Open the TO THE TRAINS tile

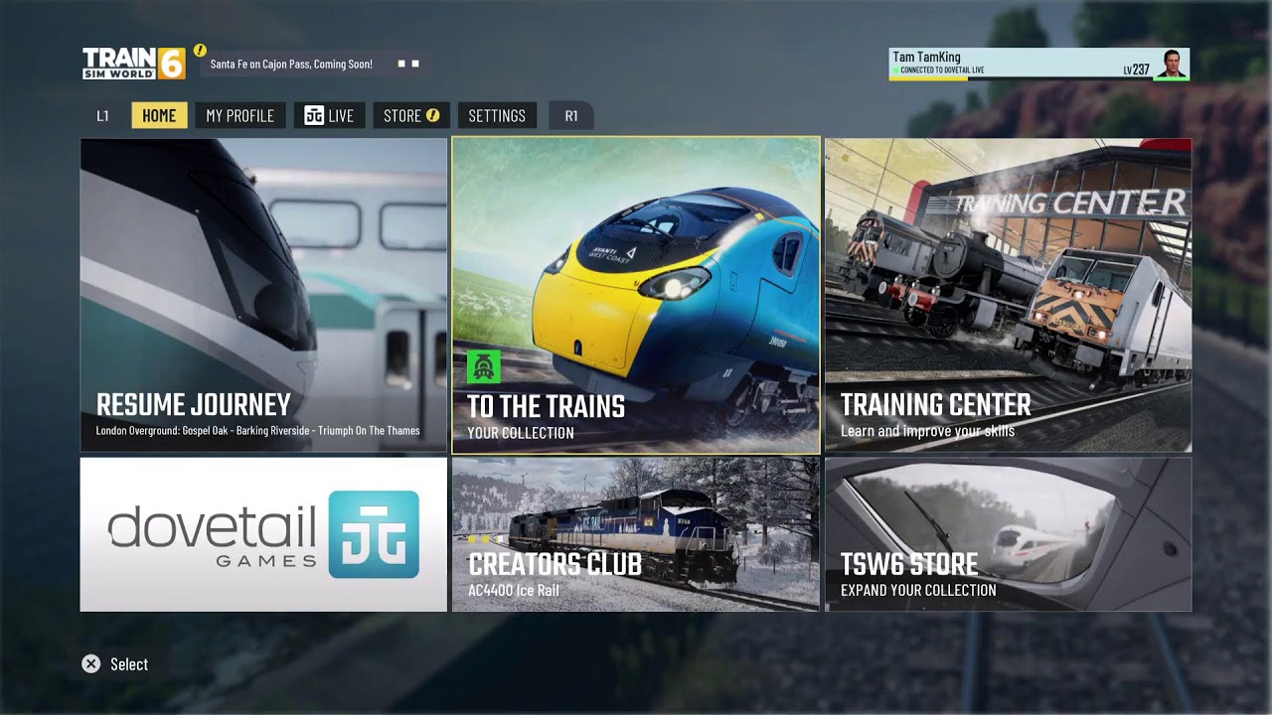click(x=636, y=295)
